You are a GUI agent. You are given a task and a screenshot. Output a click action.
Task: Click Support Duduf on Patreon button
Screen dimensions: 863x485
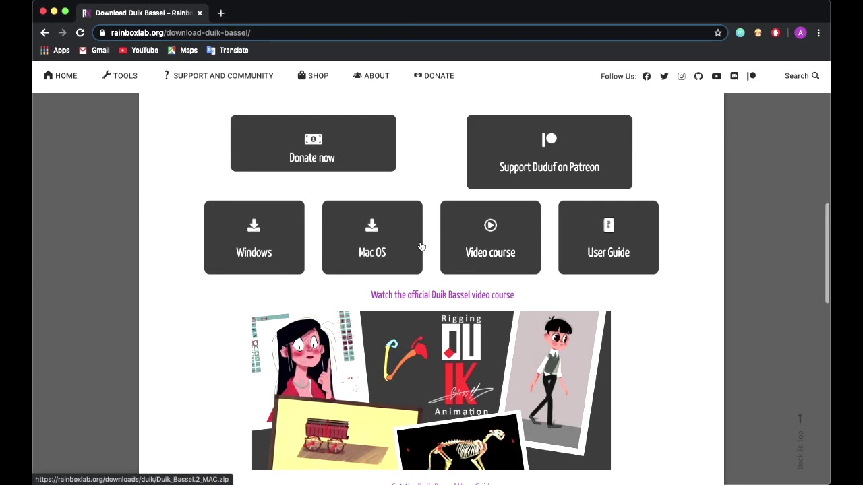(549, 152)
